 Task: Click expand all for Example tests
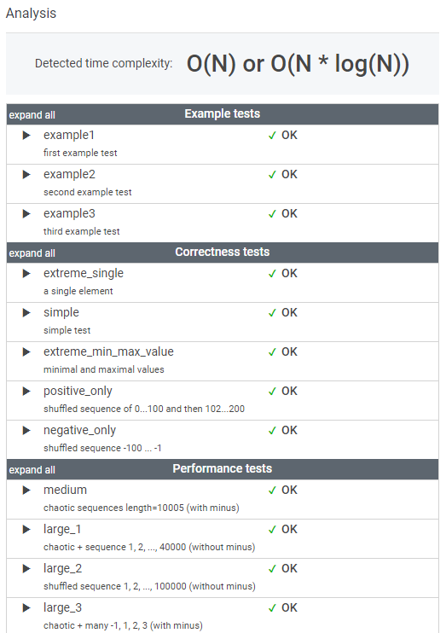click(x=32, y=115)
